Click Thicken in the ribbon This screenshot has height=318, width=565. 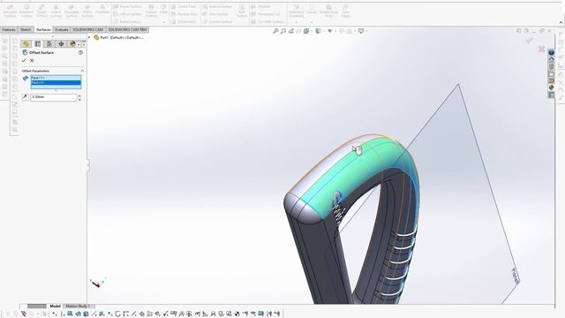pyautogui.click(x=260, y=6)
